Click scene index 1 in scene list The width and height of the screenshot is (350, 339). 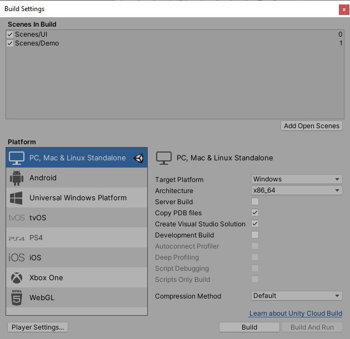[x=341, y=43]
